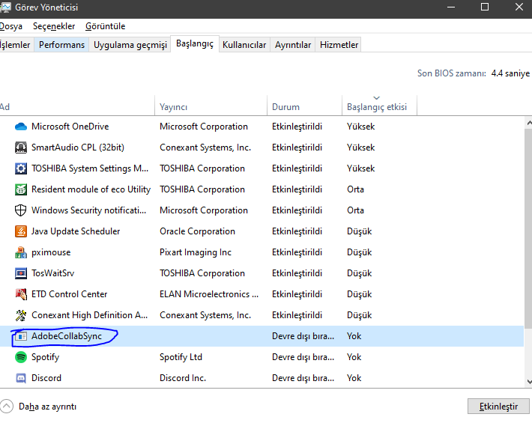Click the scrollbar up arrow
Screen dimensions: 532x423
528,123
